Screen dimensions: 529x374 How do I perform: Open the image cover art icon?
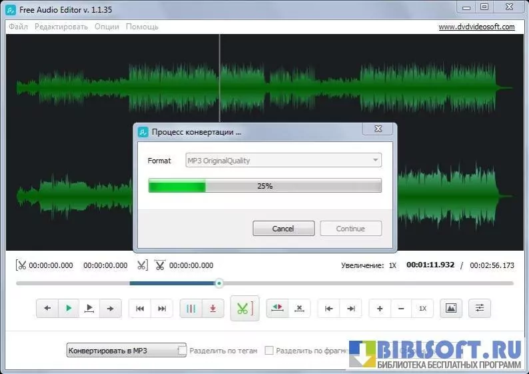pyautogui.click(x=451, y=309)
